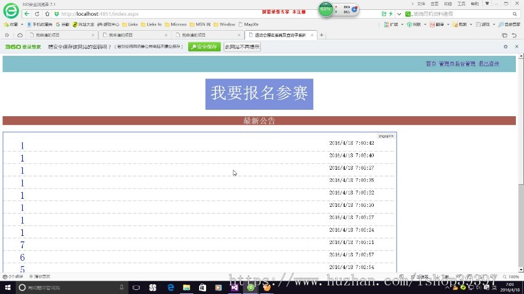524x294 pixels.
Task: Close the first browser tab
Action: (93, 35)
